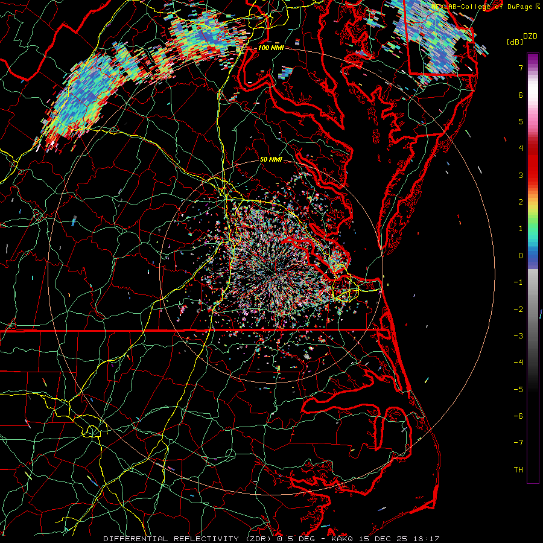
Task: Click the "7" value on color scale
Action: (521, 68)
